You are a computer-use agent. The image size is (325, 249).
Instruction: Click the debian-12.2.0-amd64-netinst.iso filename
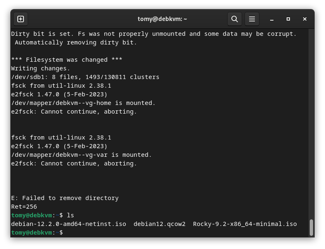click(x=68, y=224)
